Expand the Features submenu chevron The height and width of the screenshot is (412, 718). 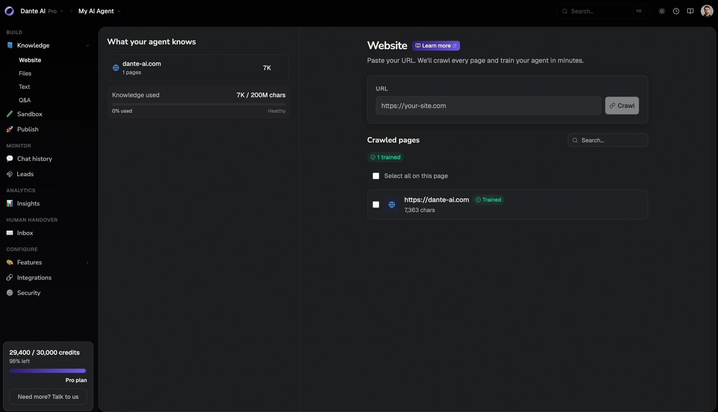87,262
